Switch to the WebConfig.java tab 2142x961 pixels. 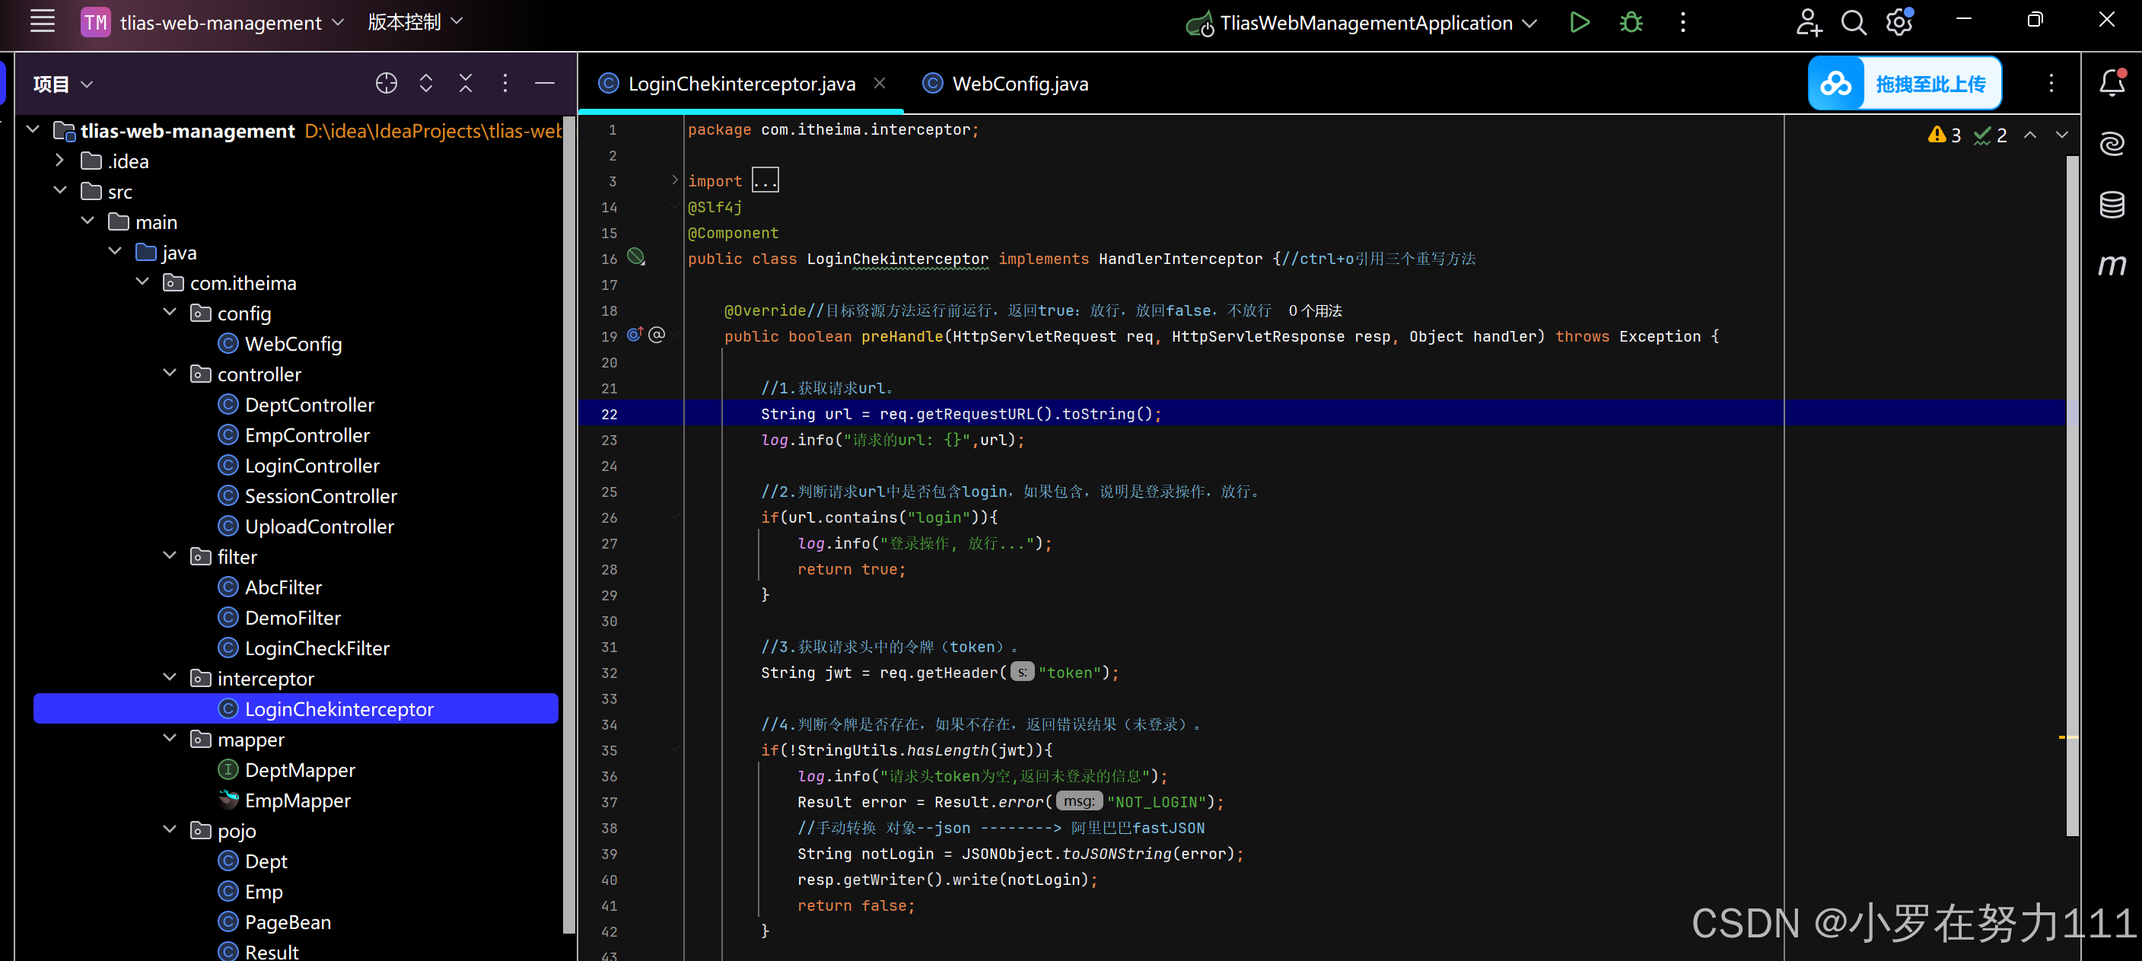coord(1020,84)
